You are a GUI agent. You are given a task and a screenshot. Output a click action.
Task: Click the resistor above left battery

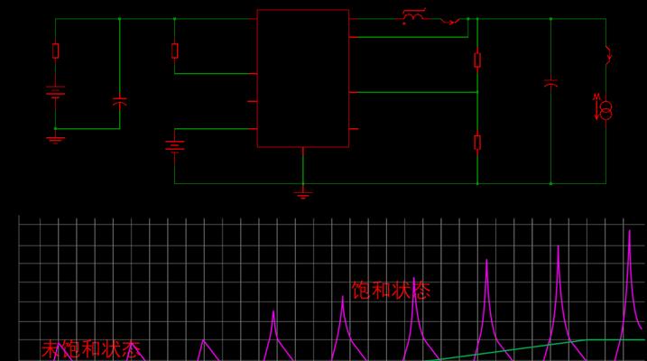[x=56, y=51]
